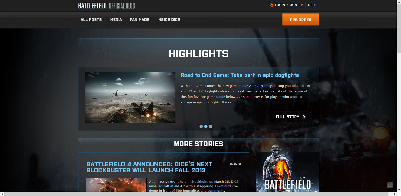The image size is (401, 196).
Task: Open the Full Story button
Action: click(x=290, y=117)
